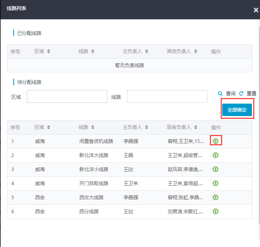Bind the 西分线路 row using the green arrow icon
Image resolution: width=260 pixels, height=247 pixels.
click(215, 211)
